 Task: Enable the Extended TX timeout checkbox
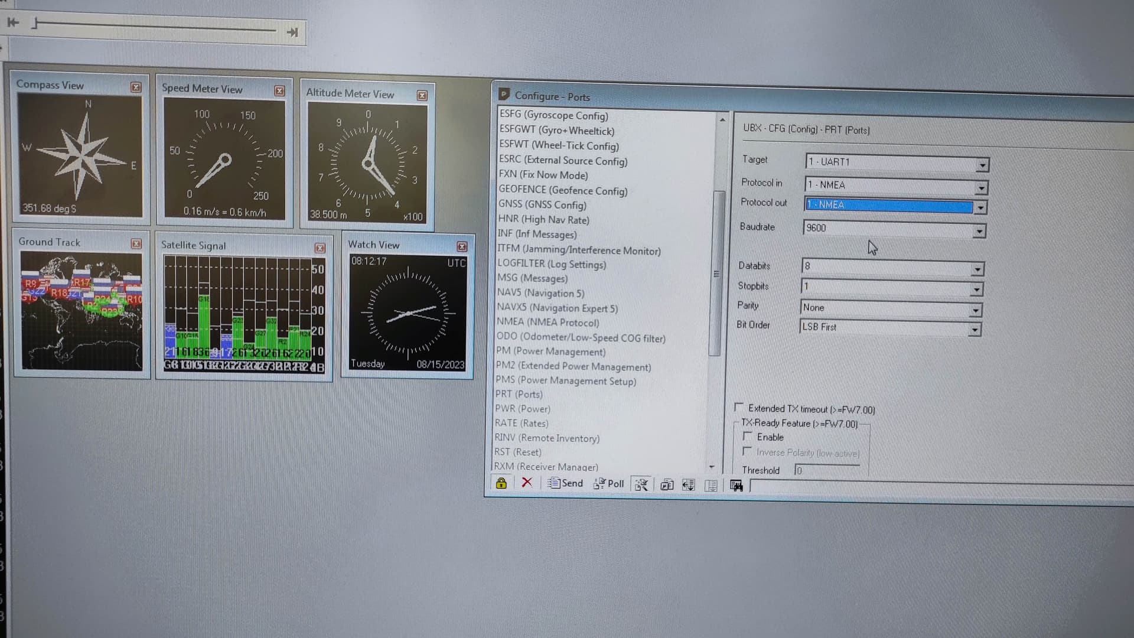click(739, 408)
